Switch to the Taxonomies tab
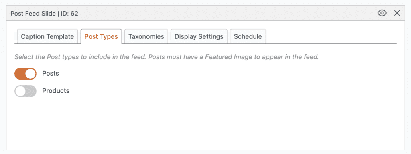The width and height of the screenshot is (411, 154). (x=146, y=36)
